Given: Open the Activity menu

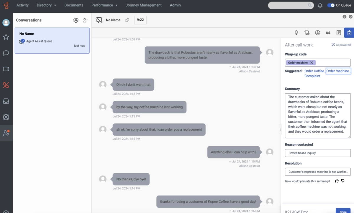Looking at the screenshot, I should point(22,5).
